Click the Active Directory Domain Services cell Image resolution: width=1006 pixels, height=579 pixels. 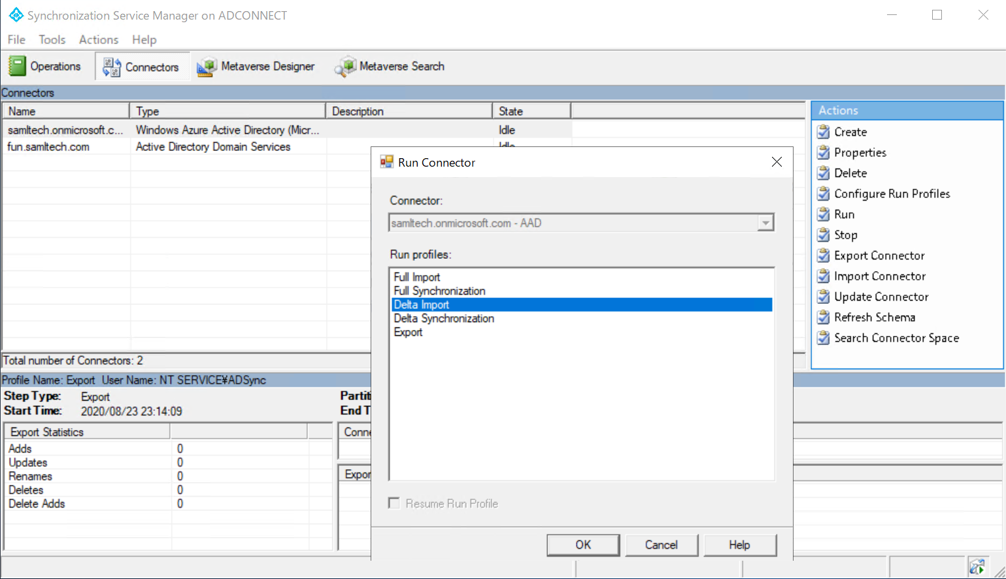pos(213,147)
